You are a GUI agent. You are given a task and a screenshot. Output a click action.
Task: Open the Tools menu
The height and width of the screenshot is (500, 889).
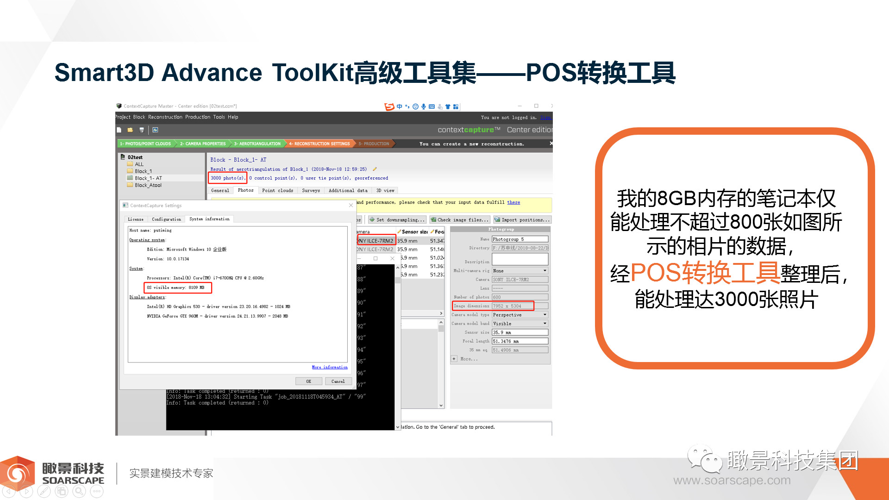(x=219, y=117)
